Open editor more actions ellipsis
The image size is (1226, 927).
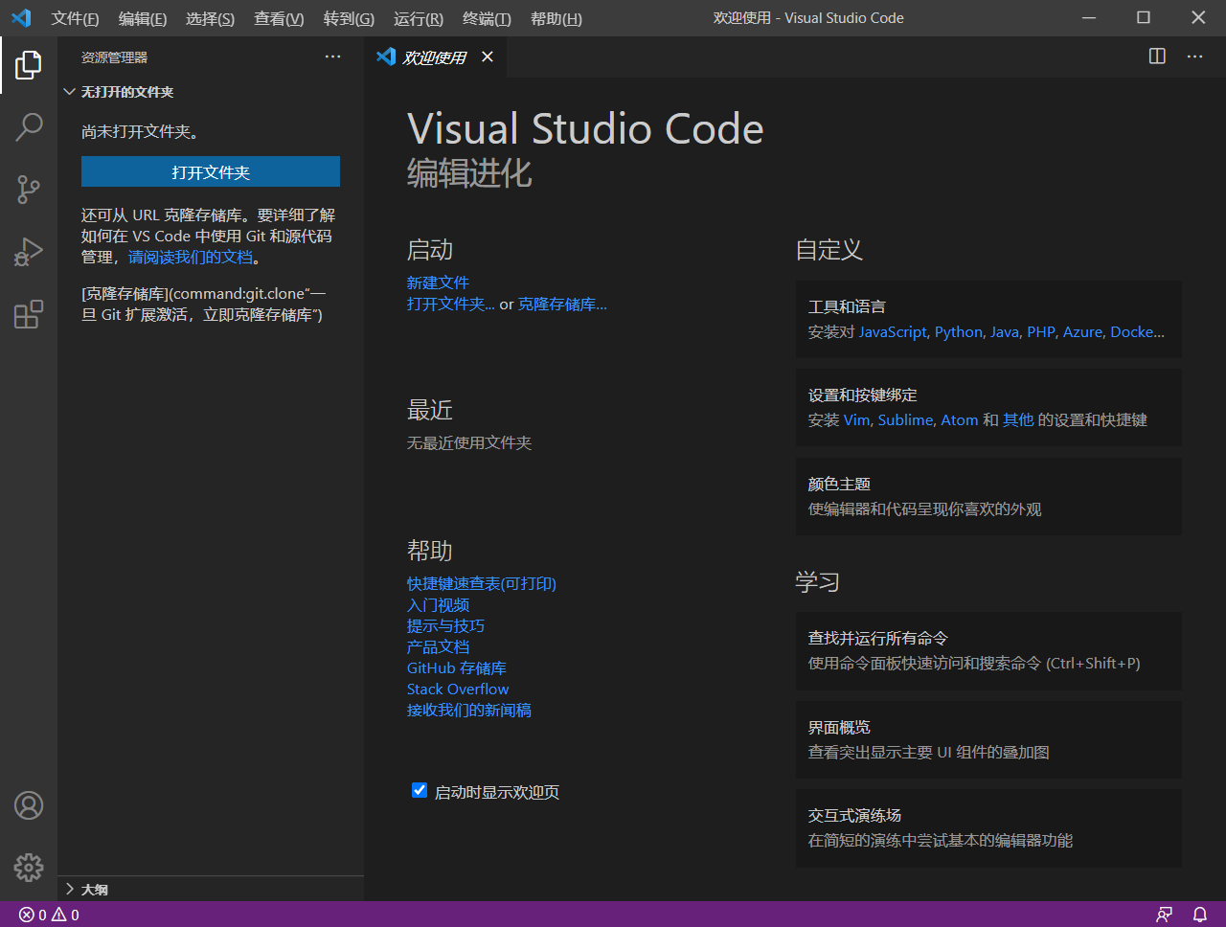click(1194, 57)
